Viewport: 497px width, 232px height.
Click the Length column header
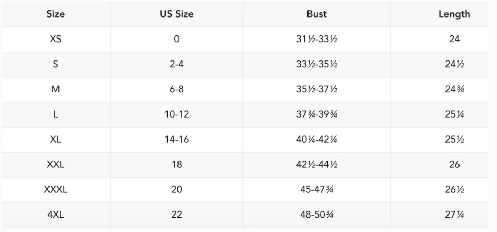[x=454, y=14]
